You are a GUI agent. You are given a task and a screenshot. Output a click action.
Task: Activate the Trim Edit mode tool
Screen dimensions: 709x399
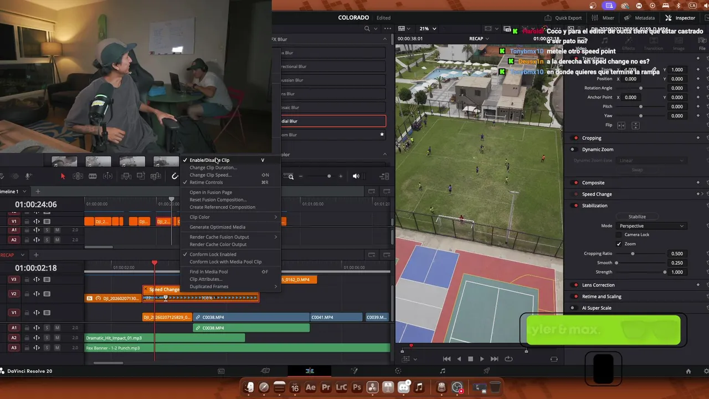click(x=78, y=176)
